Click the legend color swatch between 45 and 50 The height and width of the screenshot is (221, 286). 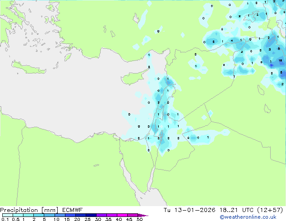133,215
